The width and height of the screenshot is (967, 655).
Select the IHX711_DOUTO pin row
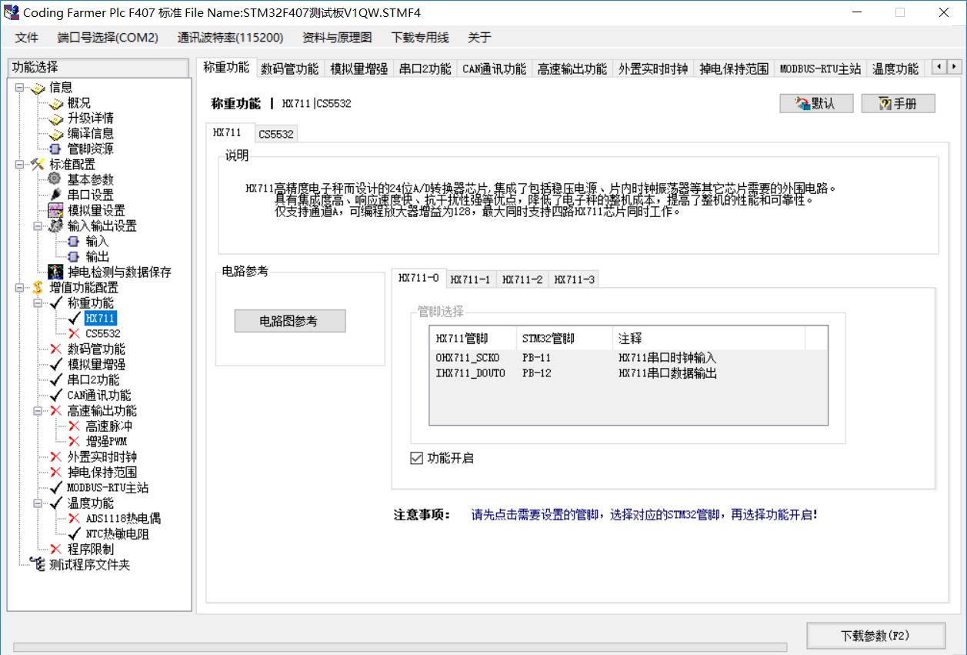(629, 373)
